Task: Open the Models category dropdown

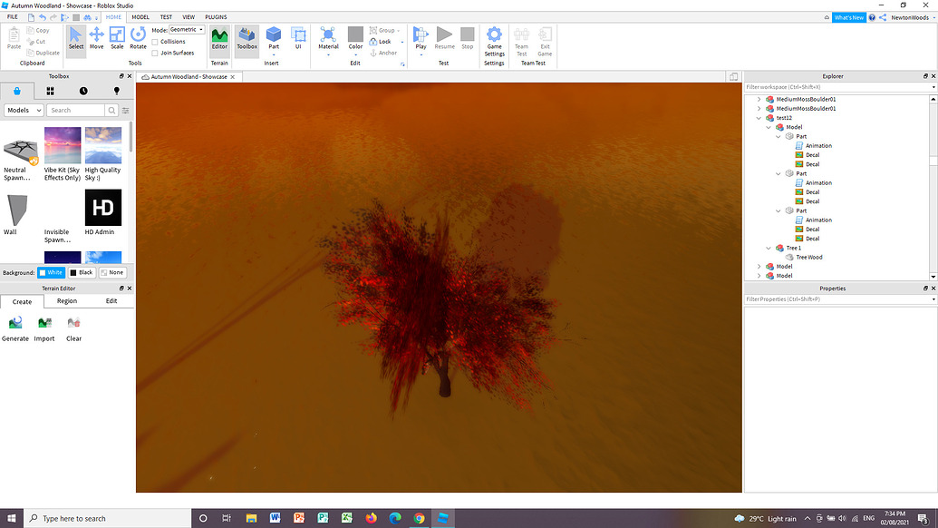Action: (24, 110)
